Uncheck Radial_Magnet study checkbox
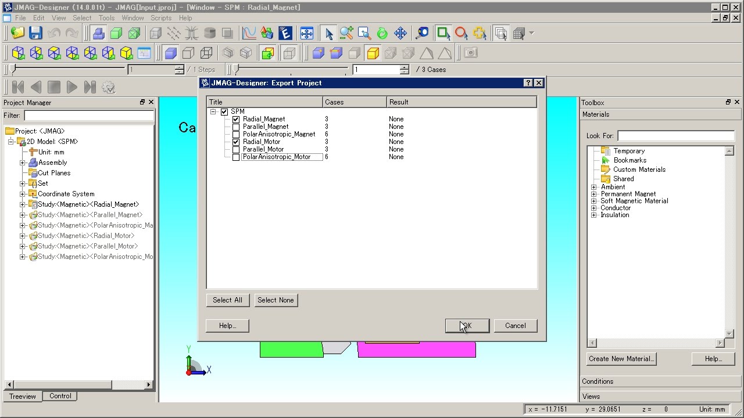 coord(236,119)
